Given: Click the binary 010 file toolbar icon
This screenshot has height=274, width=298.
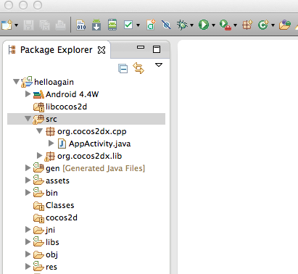Looking at the screenshot, I should pos(81,25).
